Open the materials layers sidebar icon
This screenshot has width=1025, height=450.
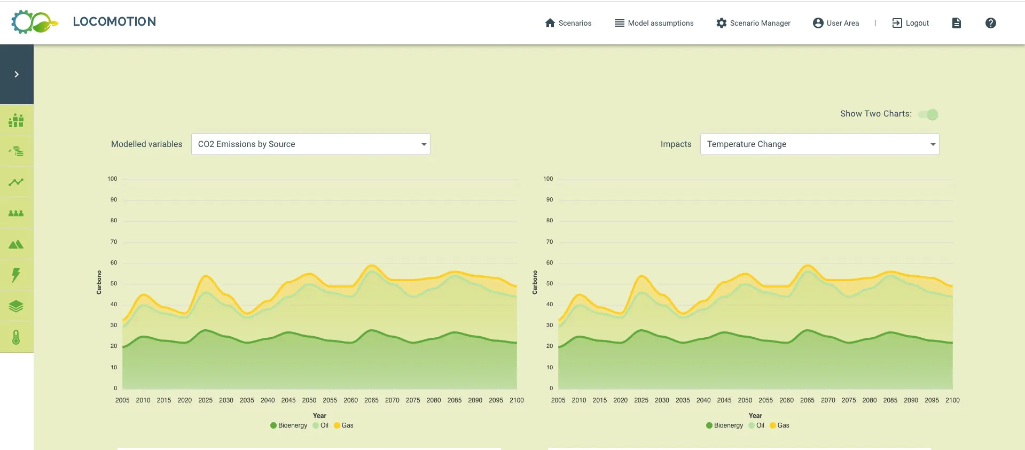(17, 306)
